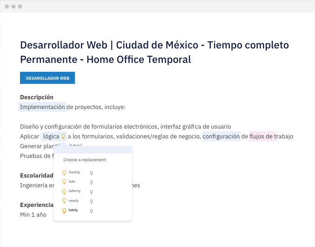
Task: Click the lightbulb icon beside lately
Action: tap(64, 211)
